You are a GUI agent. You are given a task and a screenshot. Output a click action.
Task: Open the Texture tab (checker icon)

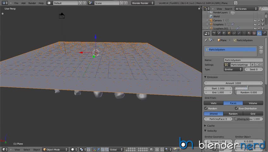click(254, 33)
